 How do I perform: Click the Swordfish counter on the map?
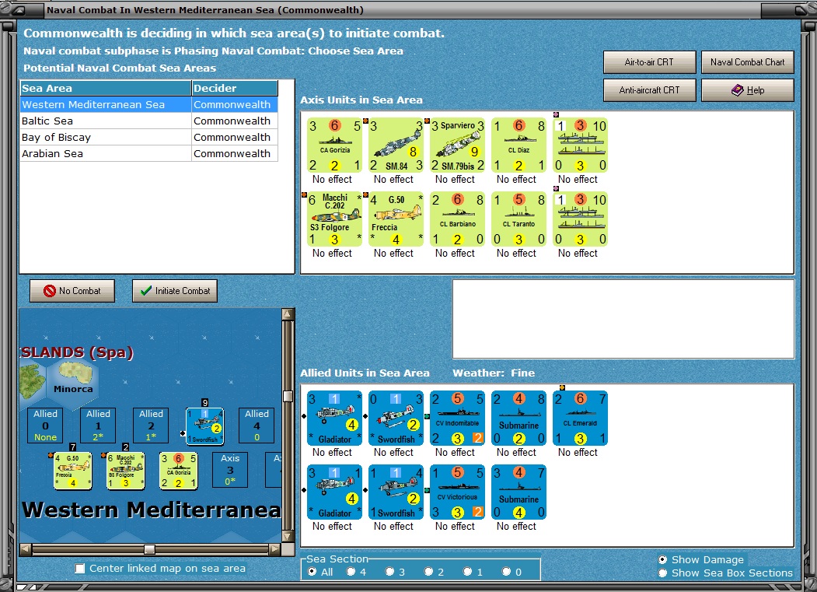pyautogui.click(x=204, y=426)
